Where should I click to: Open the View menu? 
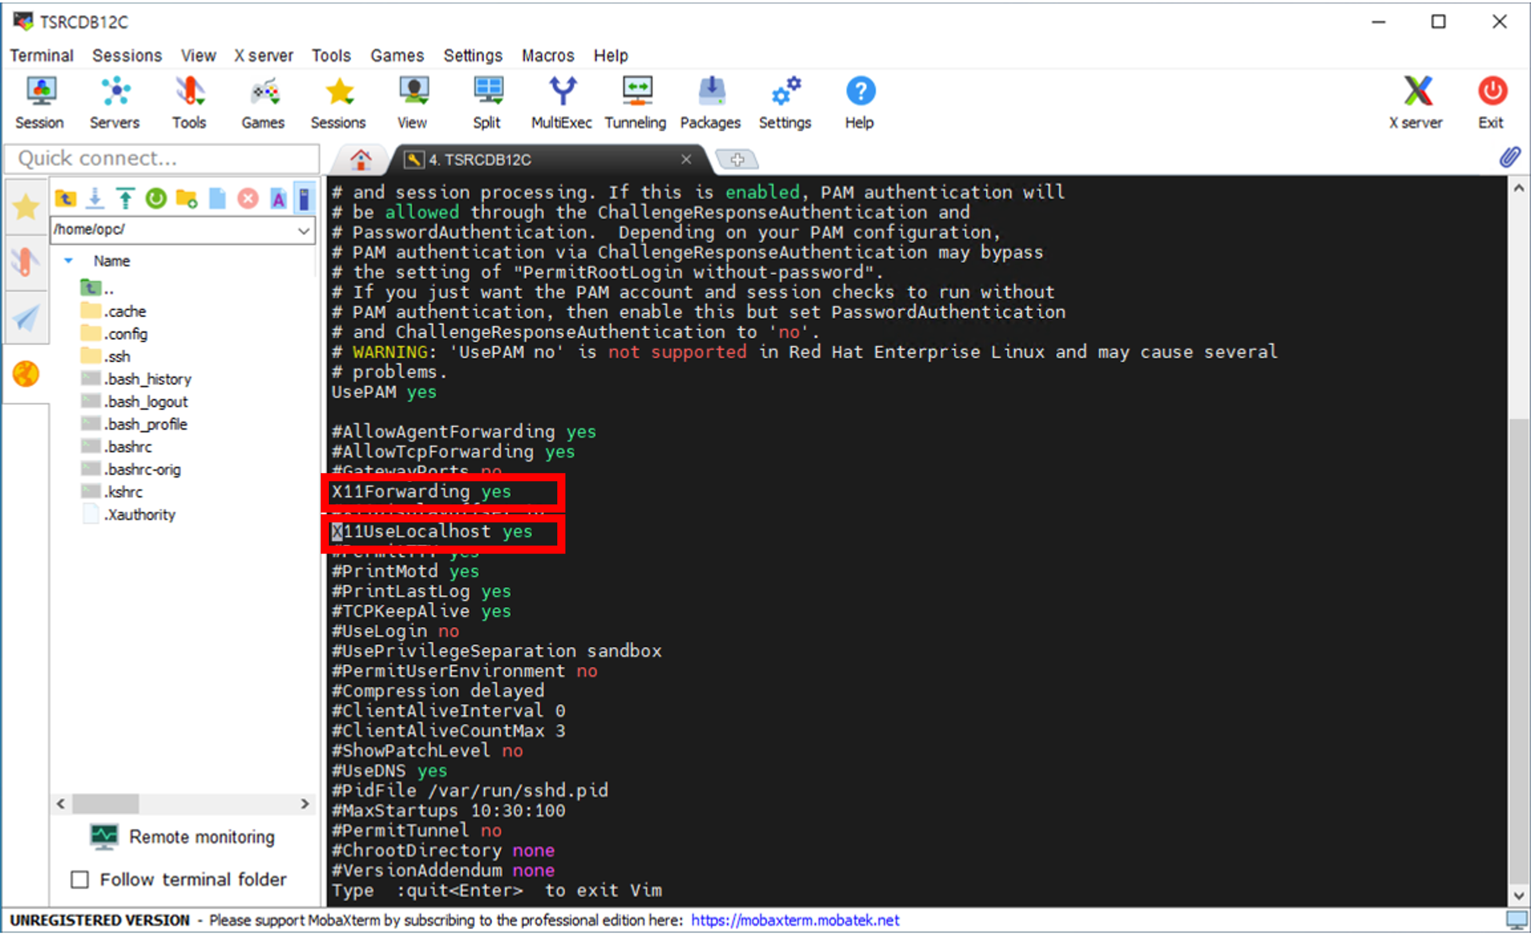tap(199, 56)
